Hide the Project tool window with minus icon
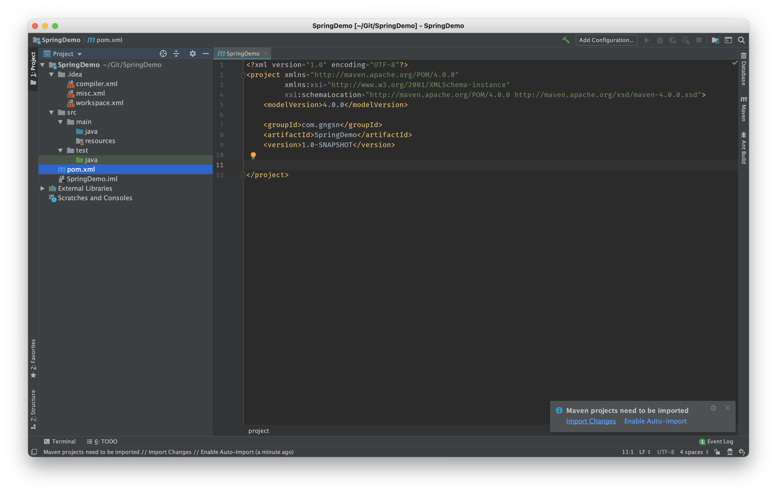Screen dimensions: 777x494 point(206,54)
